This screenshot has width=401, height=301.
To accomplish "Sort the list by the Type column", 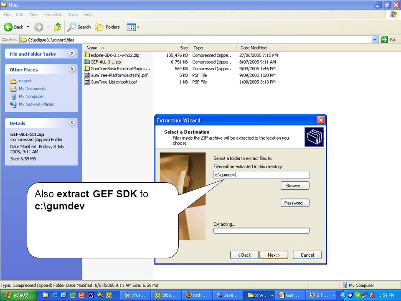I will tap(213, 48).
